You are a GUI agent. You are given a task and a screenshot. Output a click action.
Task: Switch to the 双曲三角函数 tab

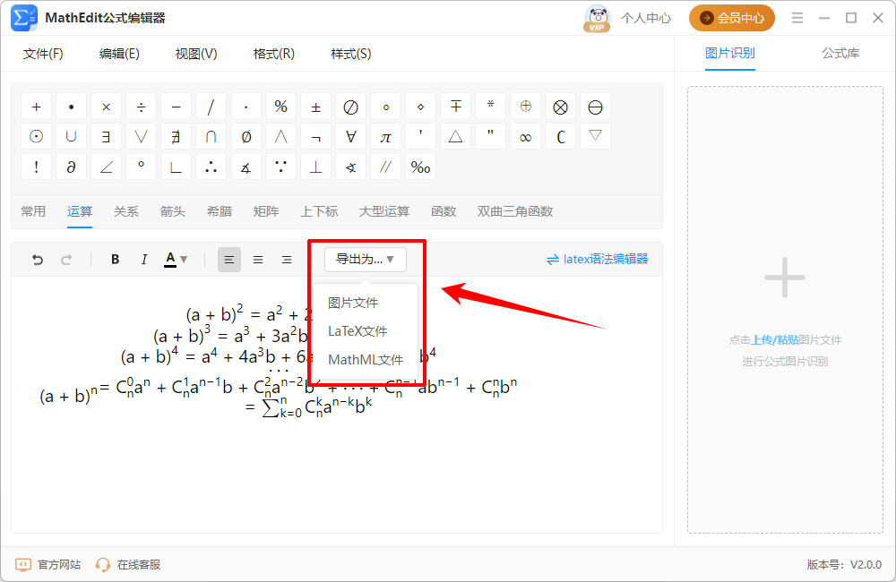(515, 211)
